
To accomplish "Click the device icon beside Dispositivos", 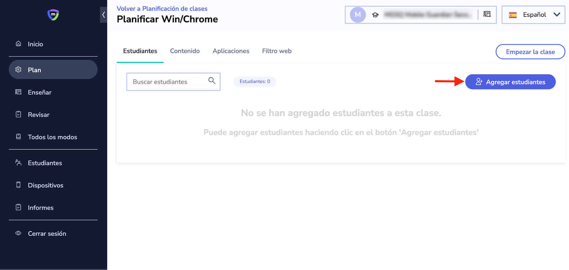I will coord(18,185).
